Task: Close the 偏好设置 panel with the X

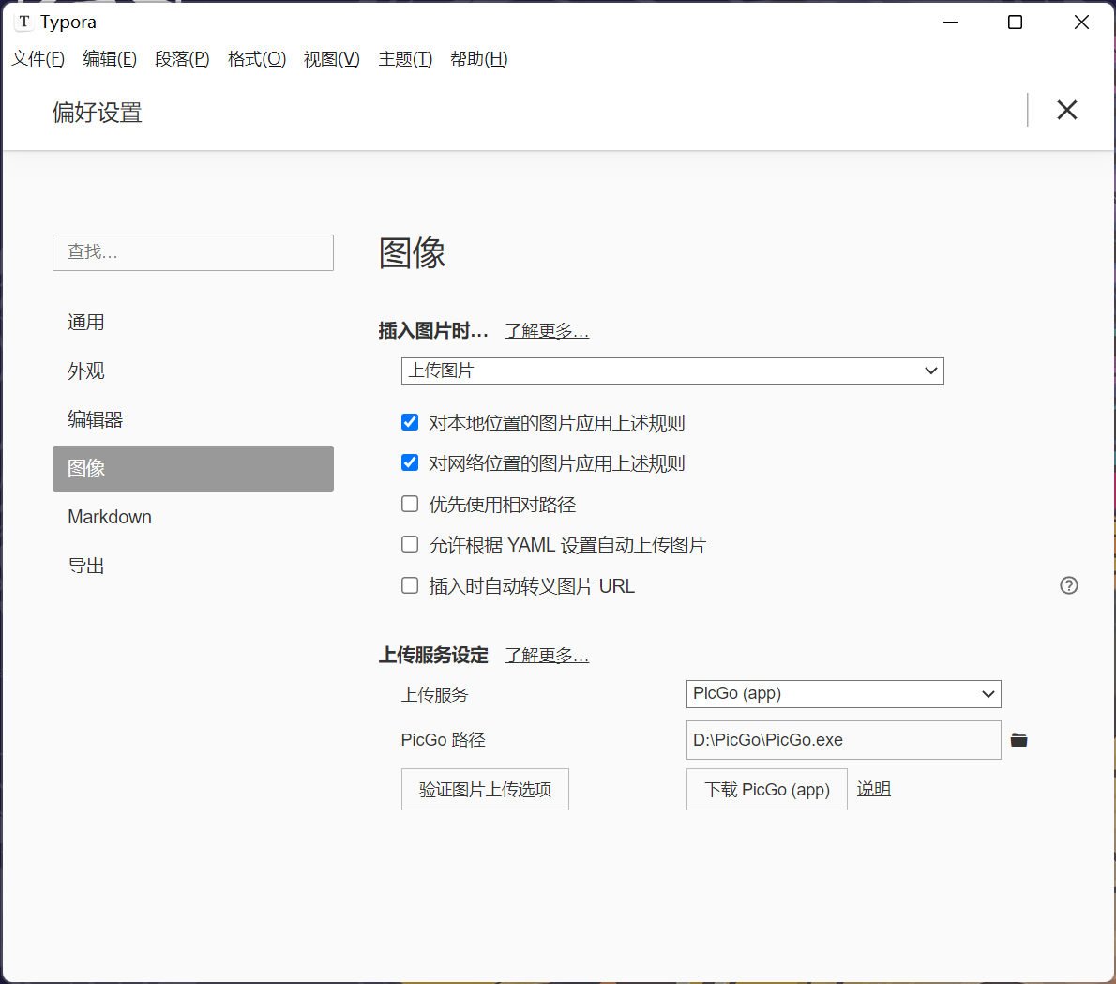Action: click(x=1066, y=110)
